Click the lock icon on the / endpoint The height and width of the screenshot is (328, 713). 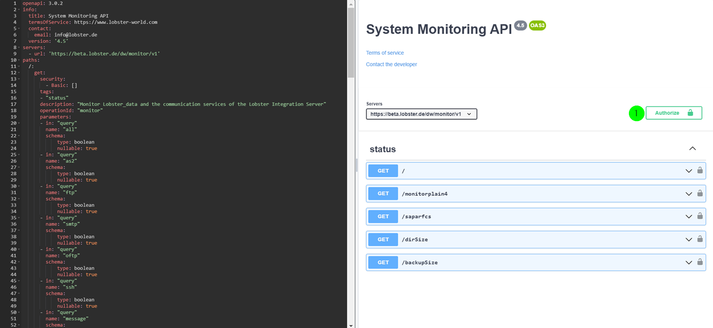click(700, 170)
